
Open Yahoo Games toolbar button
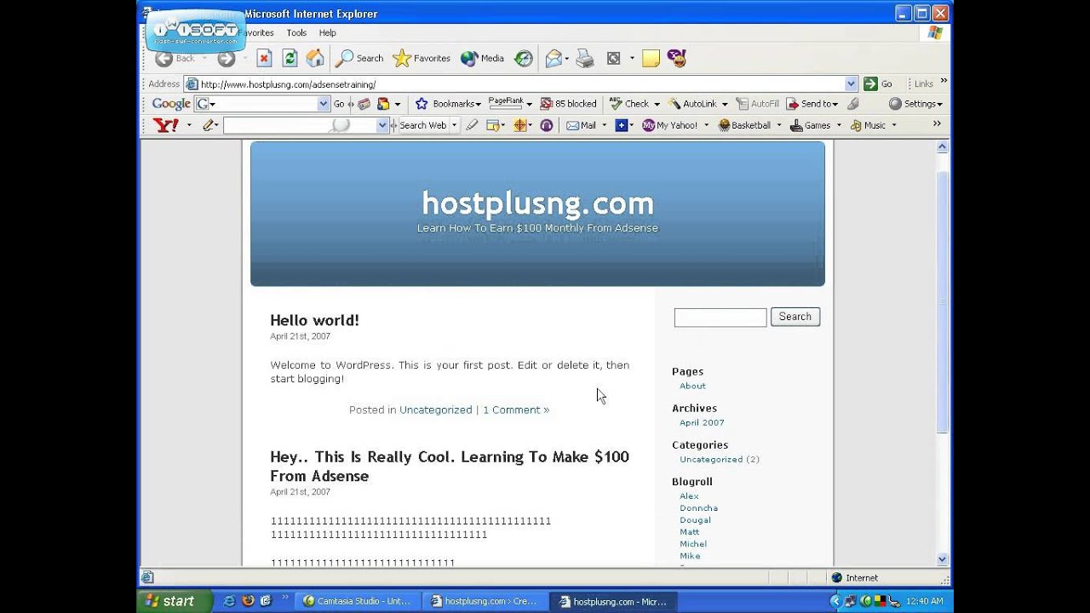pyautogui.click(x=810, y=125)
